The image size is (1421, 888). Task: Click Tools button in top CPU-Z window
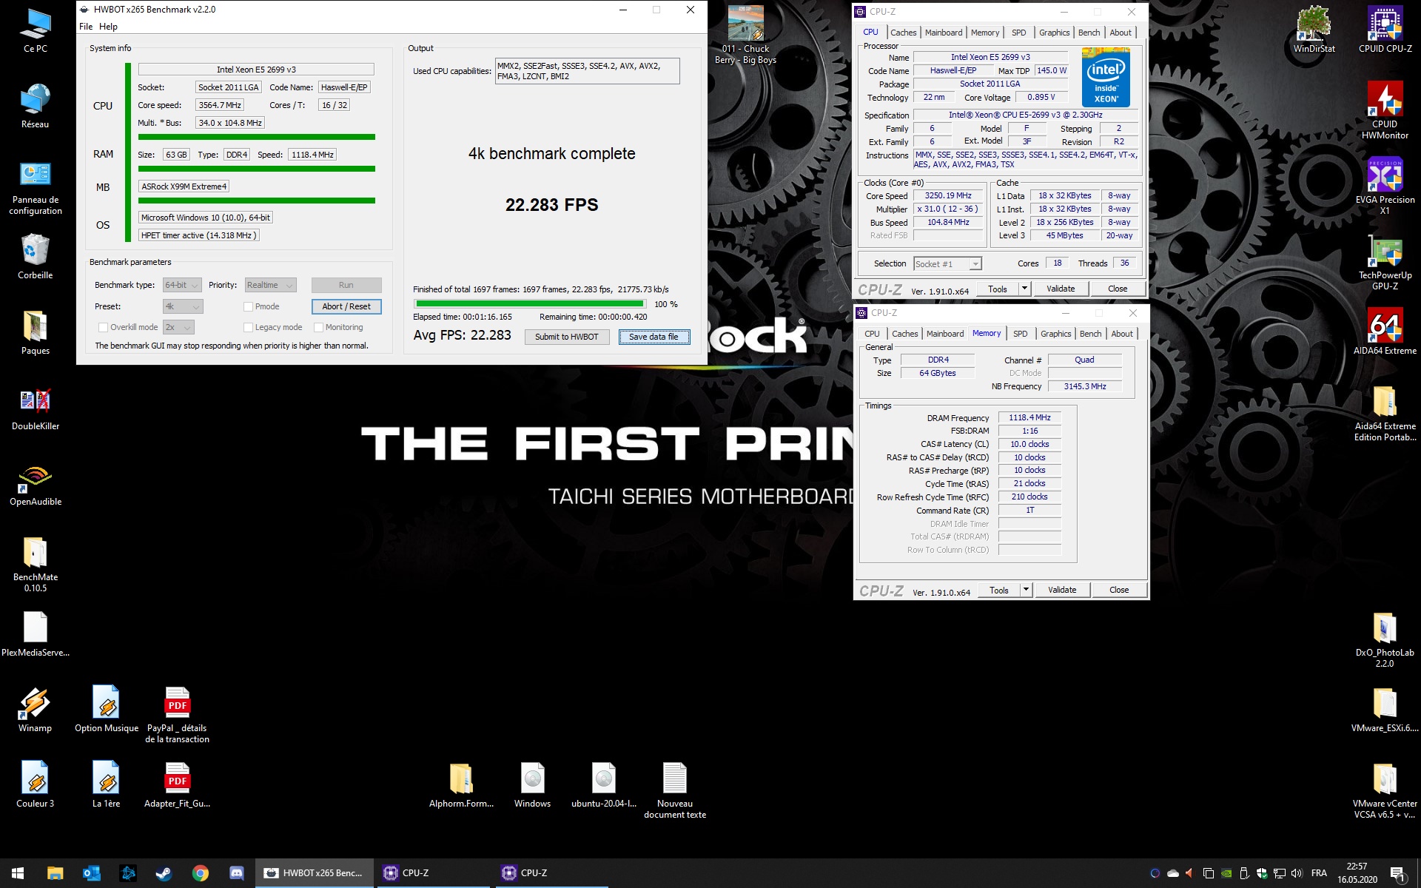(x=998, y=289)
